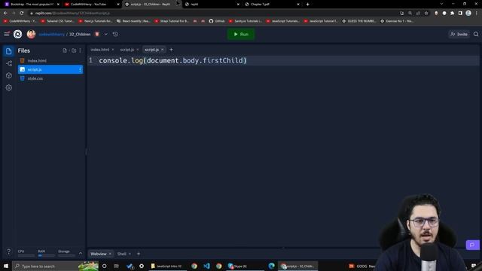Image resolution: width=482 pixels, height=271 pixels.
Task: Open the script.js row options menu
Action: pyautogui.click(x=80, y=69)
